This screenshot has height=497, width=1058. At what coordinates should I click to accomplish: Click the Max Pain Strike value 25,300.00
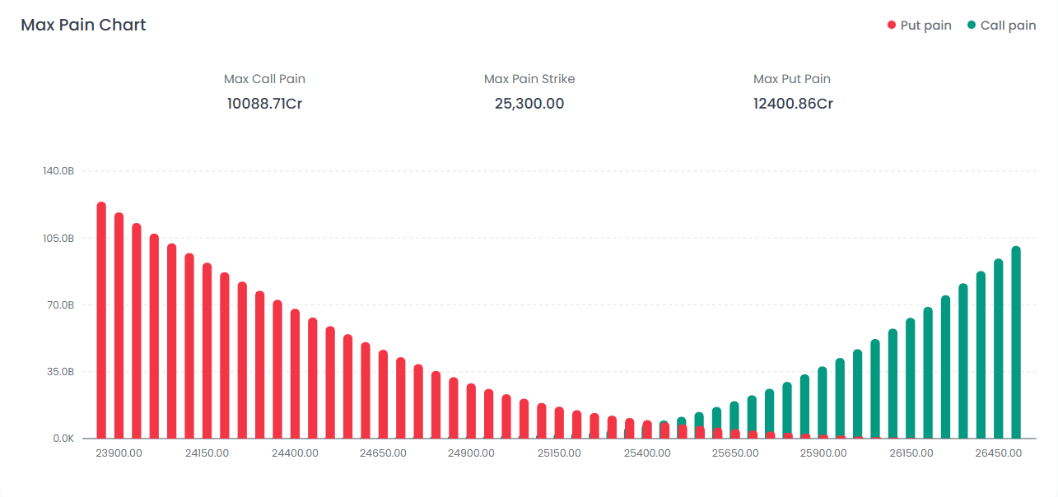[529, 104]
